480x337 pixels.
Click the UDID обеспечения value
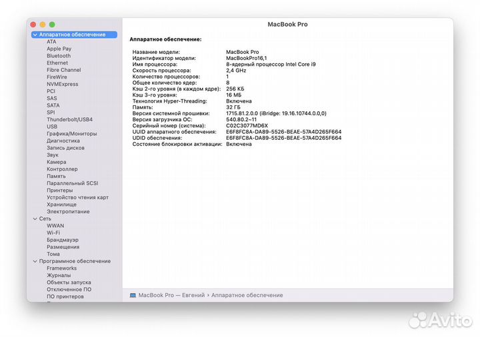coord(283,138)
